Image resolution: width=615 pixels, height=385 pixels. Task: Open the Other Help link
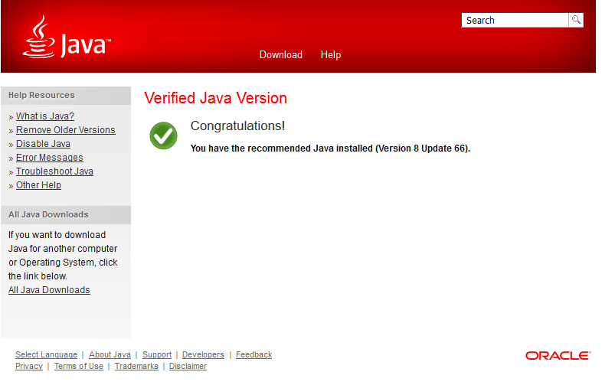38,185
